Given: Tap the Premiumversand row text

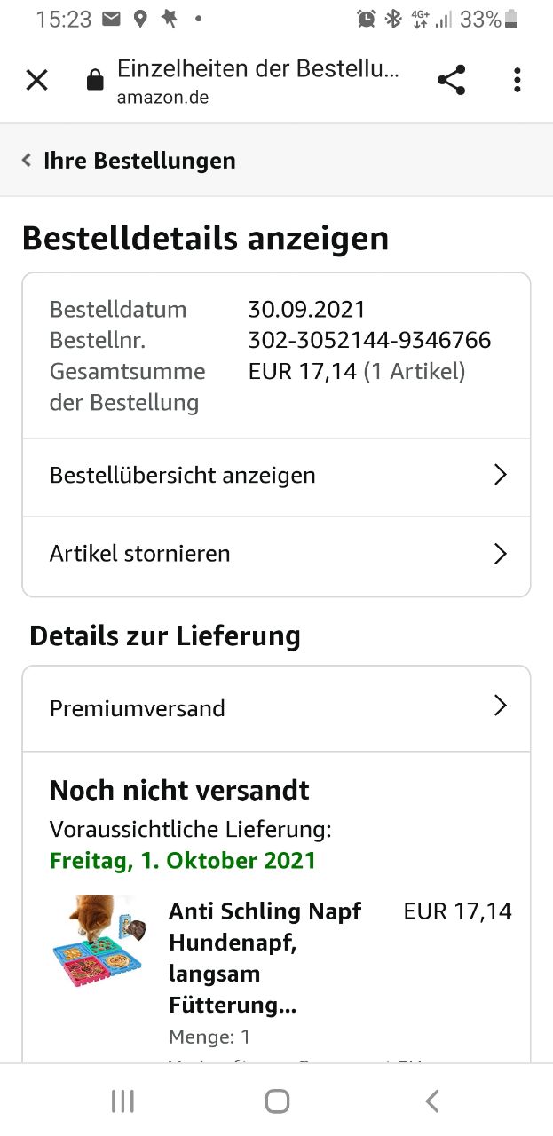Looking at the screenshot, I should pos(138,708).
